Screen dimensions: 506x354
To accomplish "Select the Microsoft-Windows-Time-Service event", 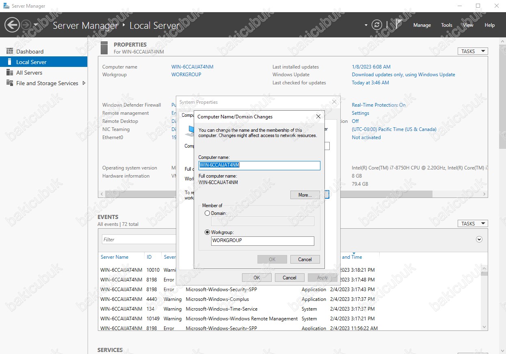I will (x=222, y=309).
